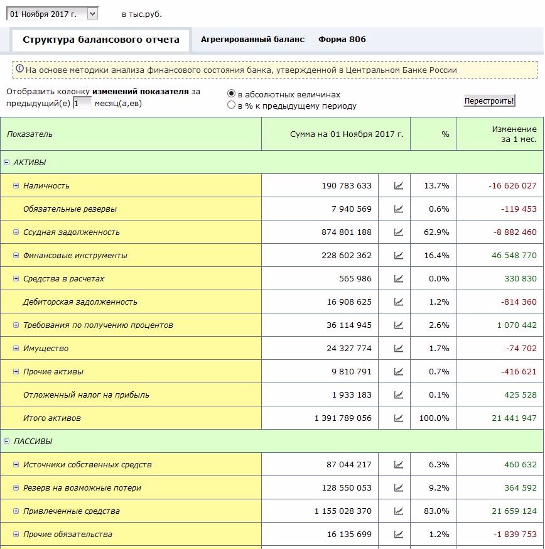The image size is (545, 549).
Task: Expand the Прочие активы row
Action: (x=16, y=371)
